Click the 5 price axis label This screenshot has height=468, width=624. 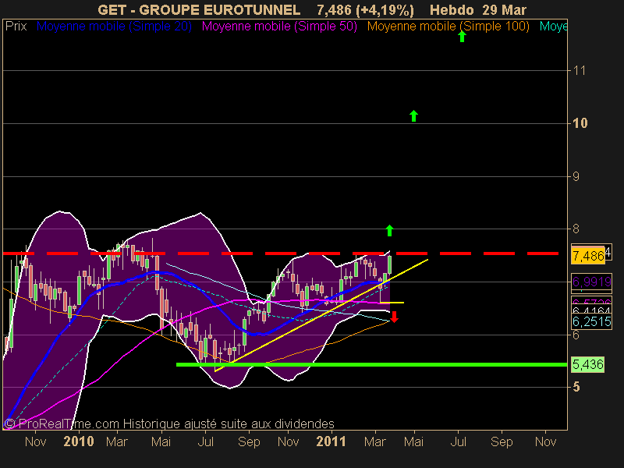(x=576, y=387)
